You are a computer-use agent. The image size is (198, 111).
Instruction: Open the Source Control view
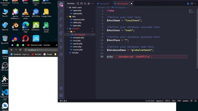click(x=61, y=26)
